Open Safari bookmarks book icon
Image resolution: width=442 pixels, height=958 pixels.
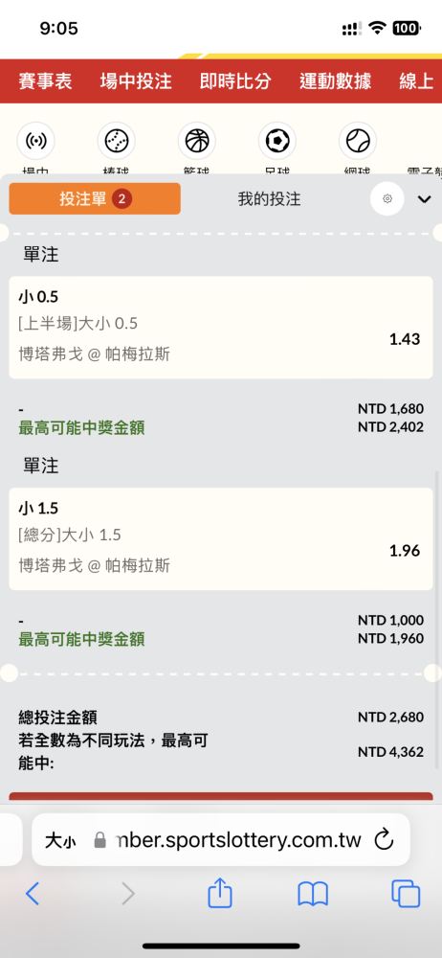point(313,895)
